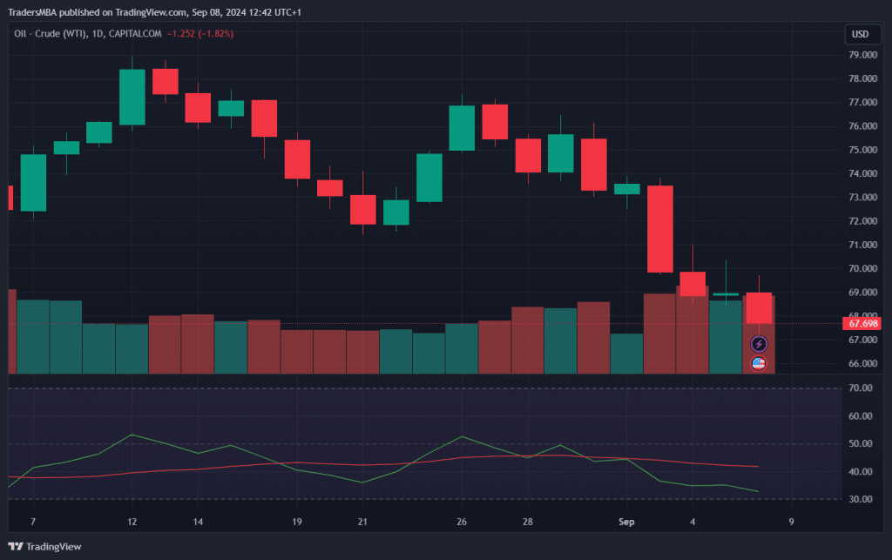Click the 72.000 price axis label
Viewport: 892px width, 560px height.
[x=863, y=221]
